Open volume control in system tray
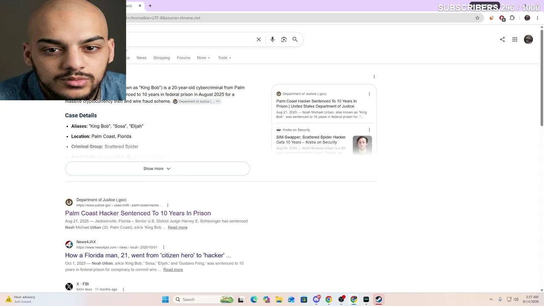Screen dimensions: 544x306 (x=516, y=300)
